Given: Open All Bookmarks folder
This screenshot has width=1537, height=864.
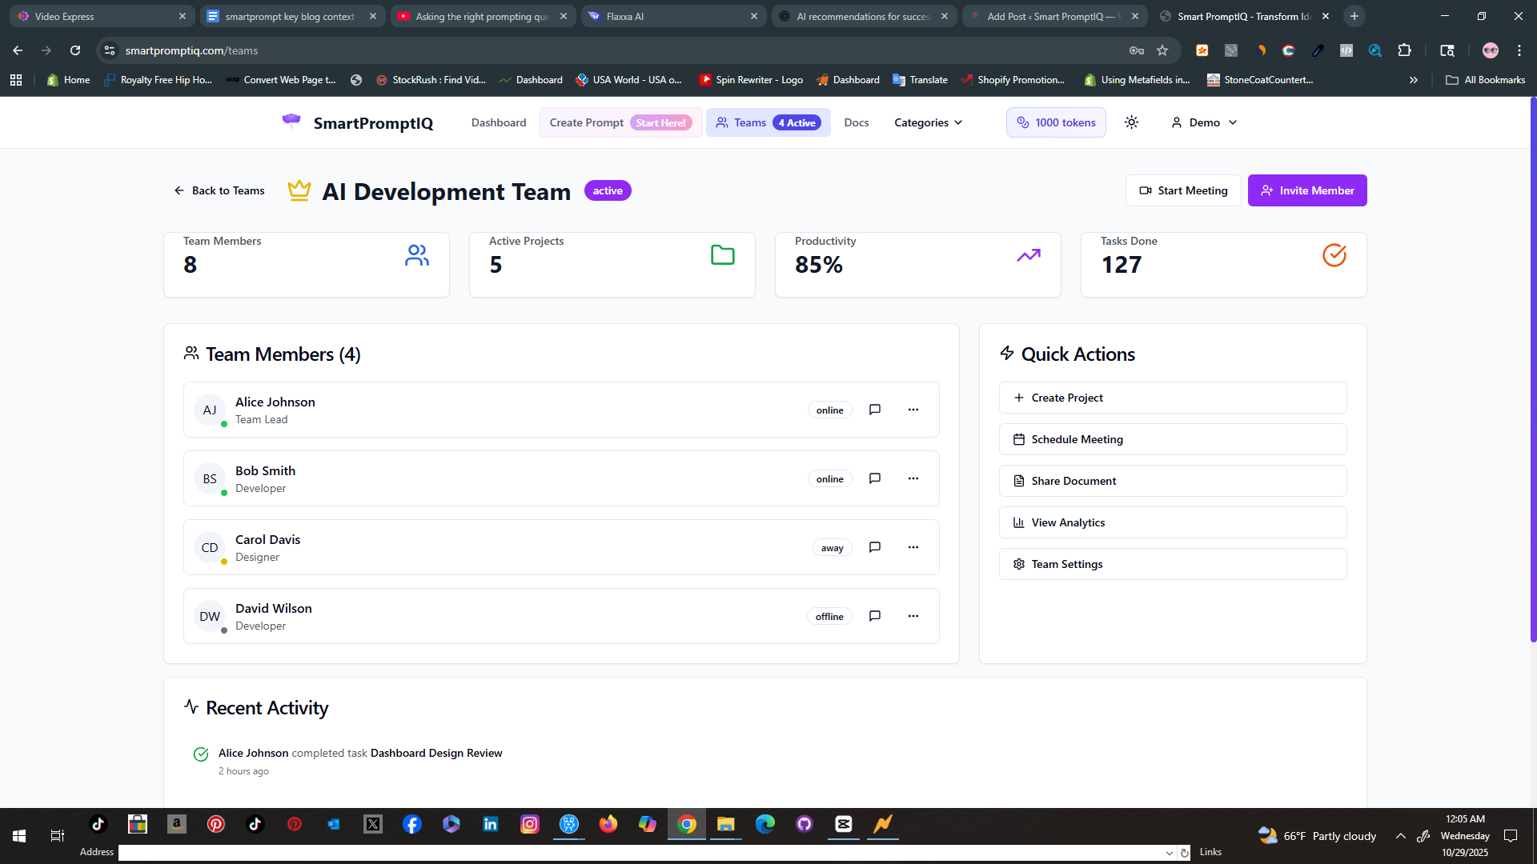Looking at the screenshot, I should [x=1485, y=80].
